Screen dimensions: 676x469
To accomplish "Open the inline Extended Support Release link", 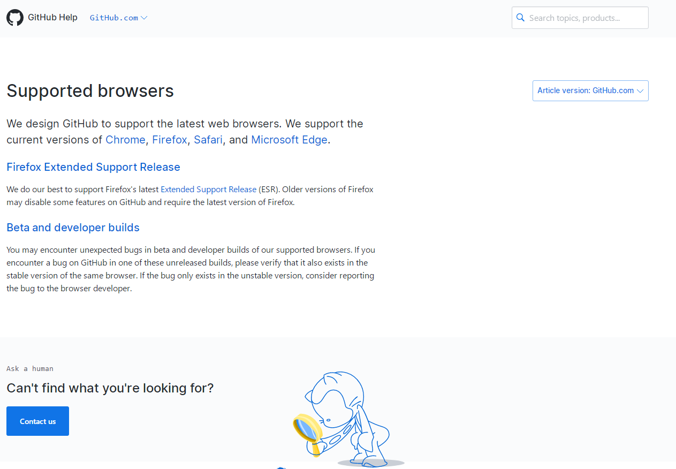I will [x=209, y=190].
